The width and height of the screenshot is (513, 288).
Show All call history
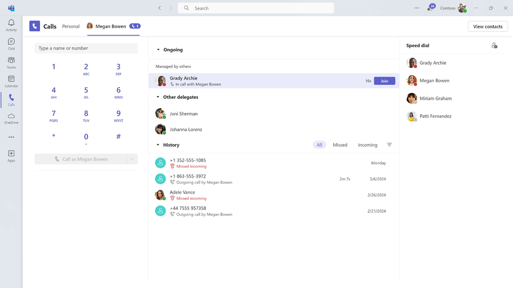pos(319,145)
